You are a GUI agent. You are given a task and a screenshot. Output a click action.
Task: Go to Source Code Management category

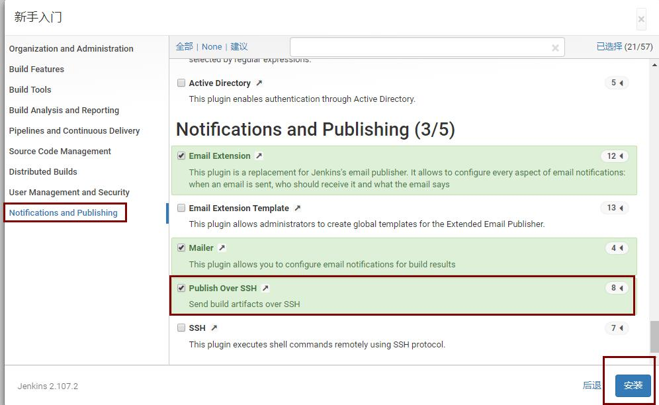point(60,152)
